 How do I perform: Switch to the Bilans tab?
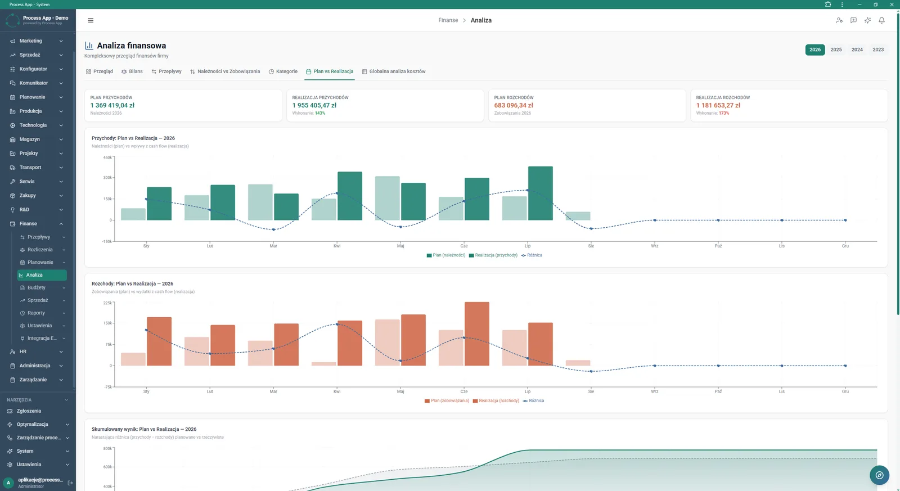pyautogui.click(x=132, y=71)
